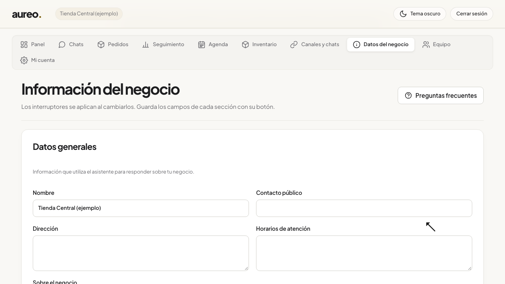Click the Chats speech bubble icon

[62, 45]
